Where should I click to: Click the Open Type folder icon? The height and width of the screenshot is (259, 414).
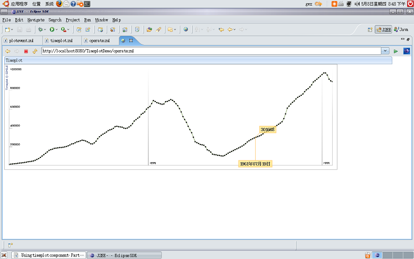pyautogui.click(x=150, y=30)
